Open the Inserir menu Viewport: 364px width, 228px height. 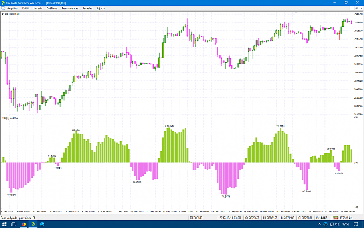tap(38, 8)
